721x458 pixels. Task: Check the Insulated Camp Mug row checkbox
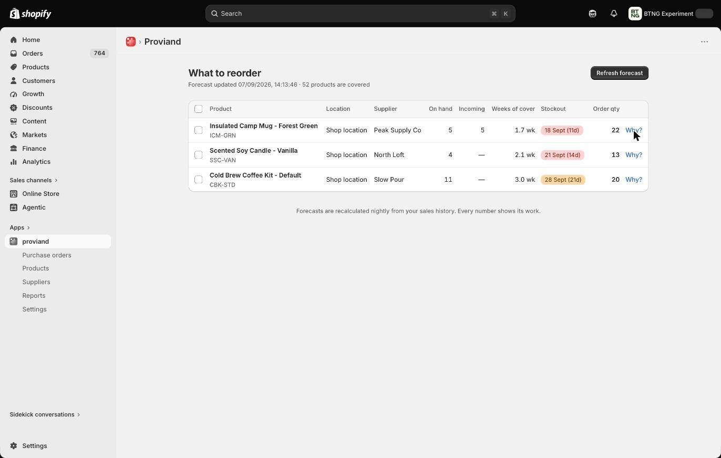coord(198,130)
